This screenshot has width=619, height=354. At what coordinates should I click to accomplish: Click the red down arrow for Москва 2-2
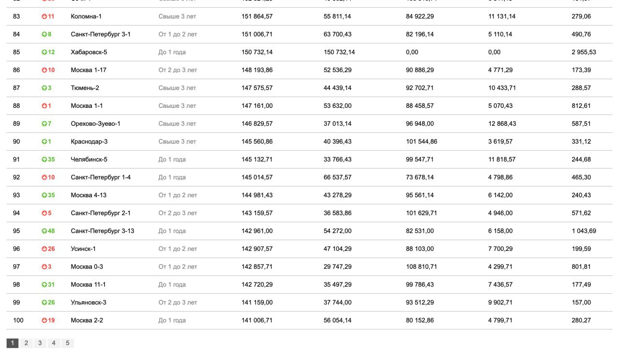[x=44, y=320]
